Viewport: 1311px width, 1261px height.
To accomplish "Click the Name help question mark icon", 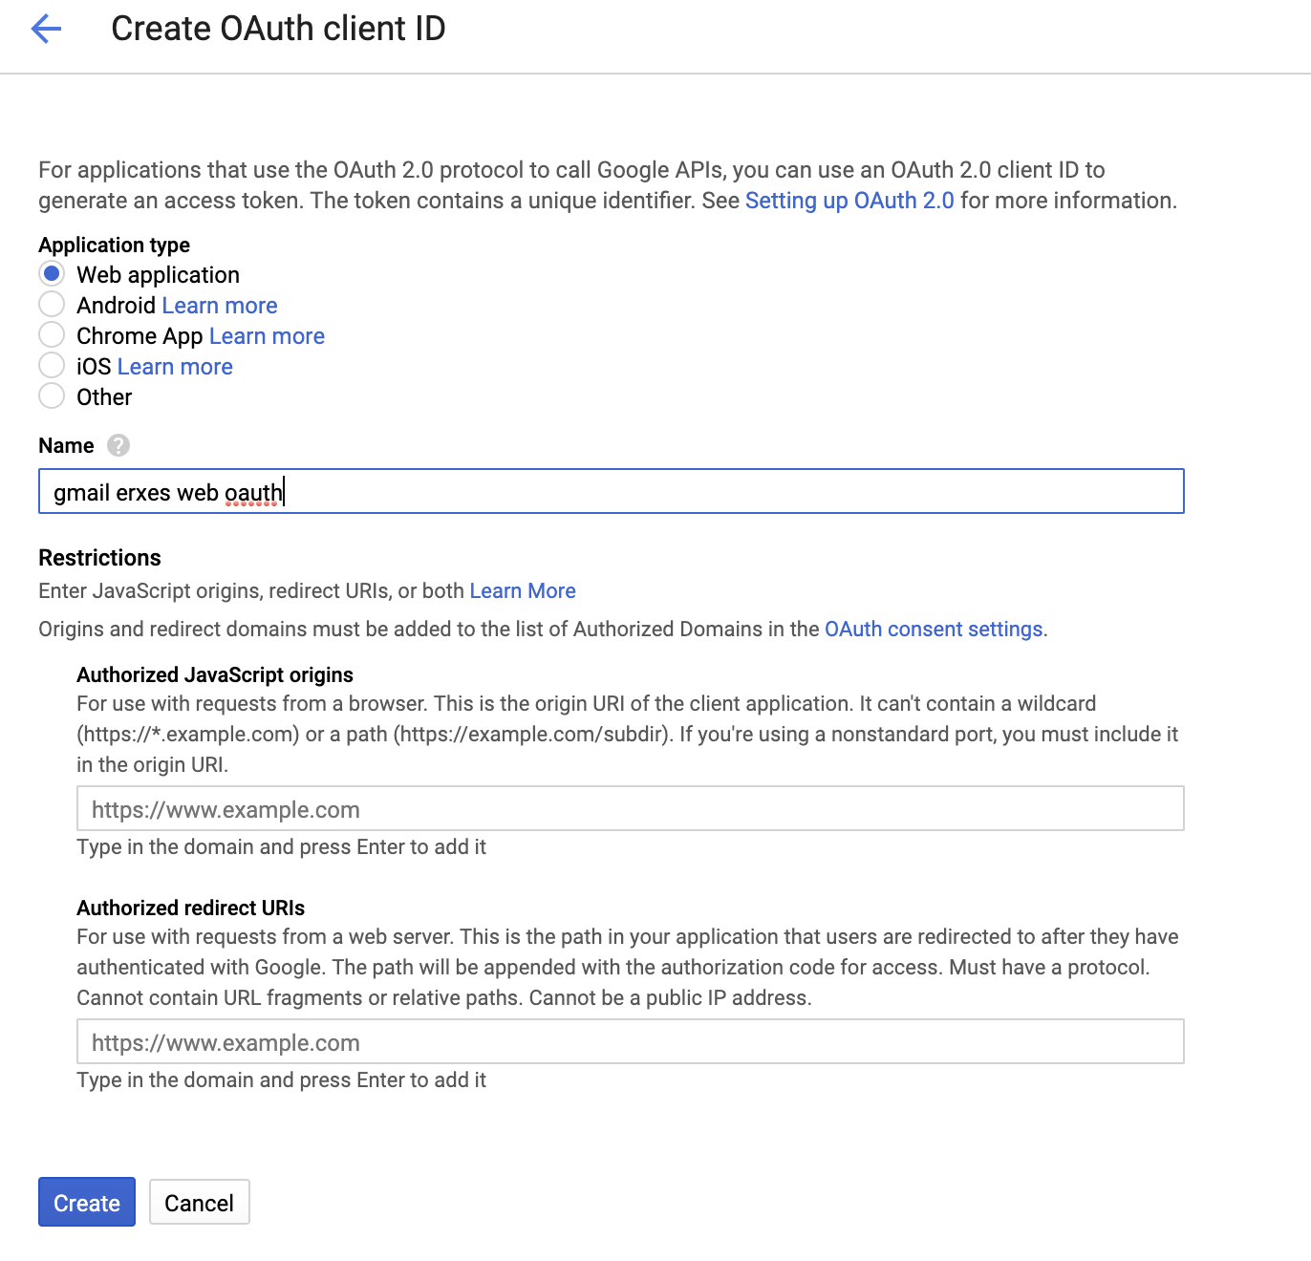I will coord(118,445).
